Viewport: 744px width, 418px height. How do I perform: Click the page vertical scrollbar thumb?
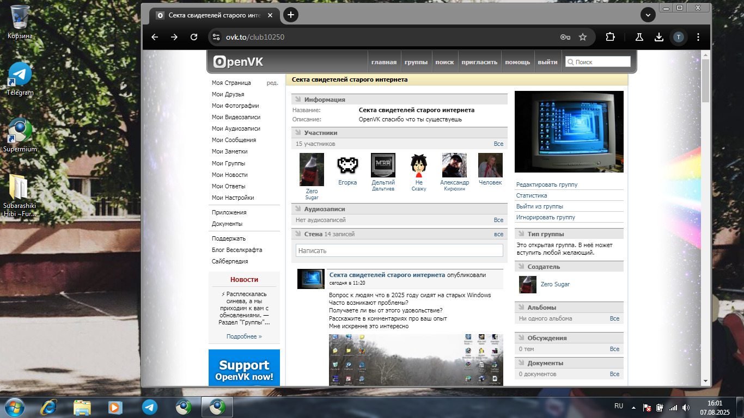[705, 81]
